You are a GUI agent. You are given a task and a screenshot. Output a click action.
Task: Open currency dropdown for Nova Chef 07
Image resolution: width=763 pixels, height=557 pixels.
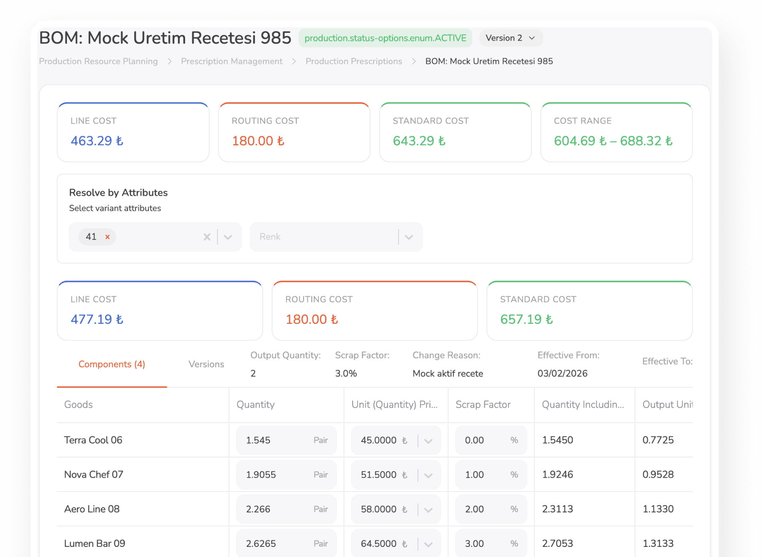429,475
